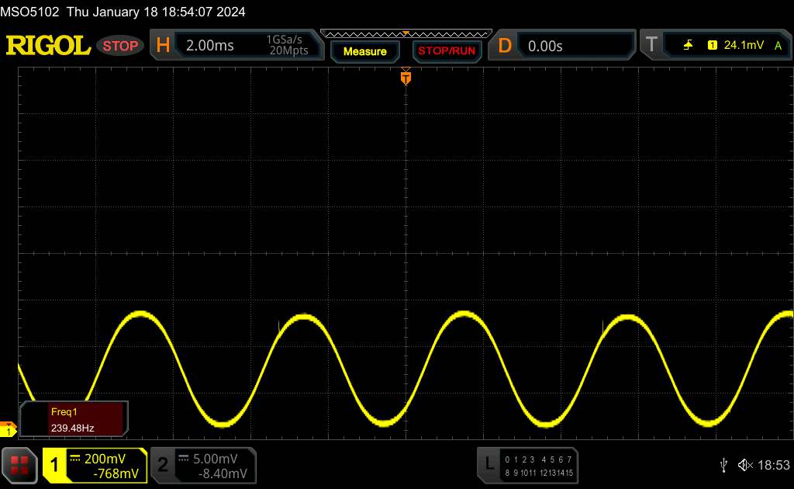Screen dimensions: 794x489
Task: Click the RIGOL logo
Action: click(48, 46)
